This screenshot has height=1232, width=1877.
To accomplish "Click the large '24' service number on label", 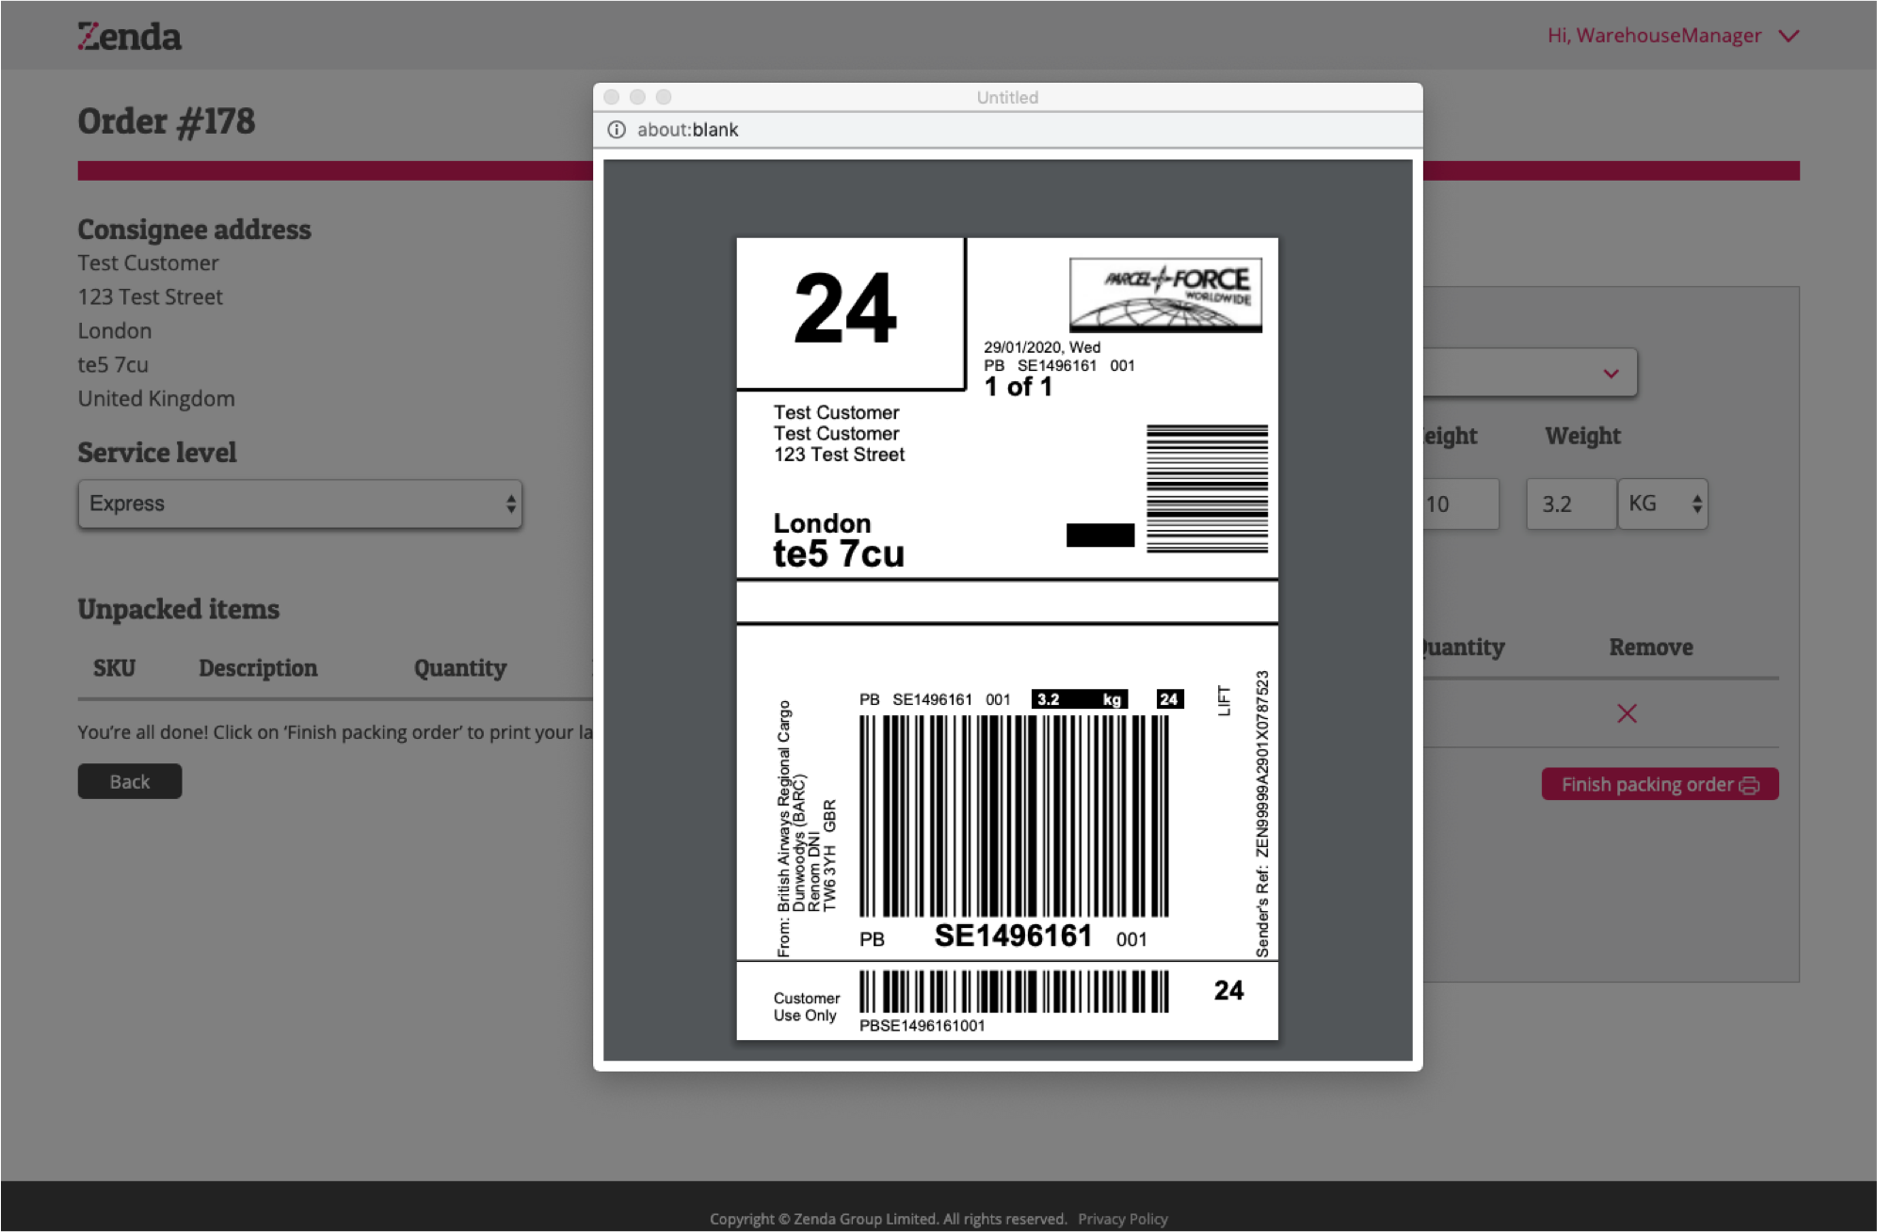I will click(844, 308).
